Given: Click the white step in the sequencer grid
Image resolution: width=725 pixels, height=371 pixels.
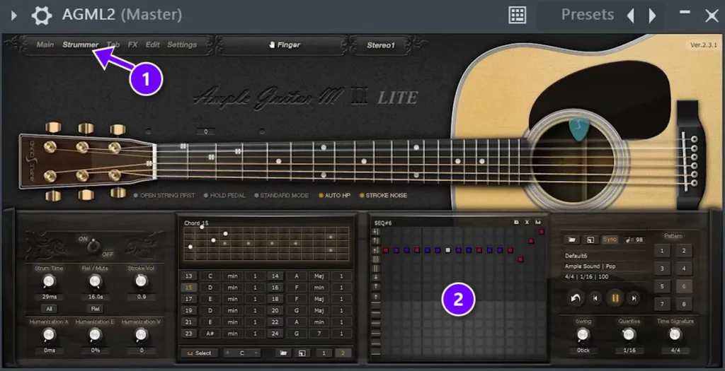Looking at the screenshot, I should 447,250.
